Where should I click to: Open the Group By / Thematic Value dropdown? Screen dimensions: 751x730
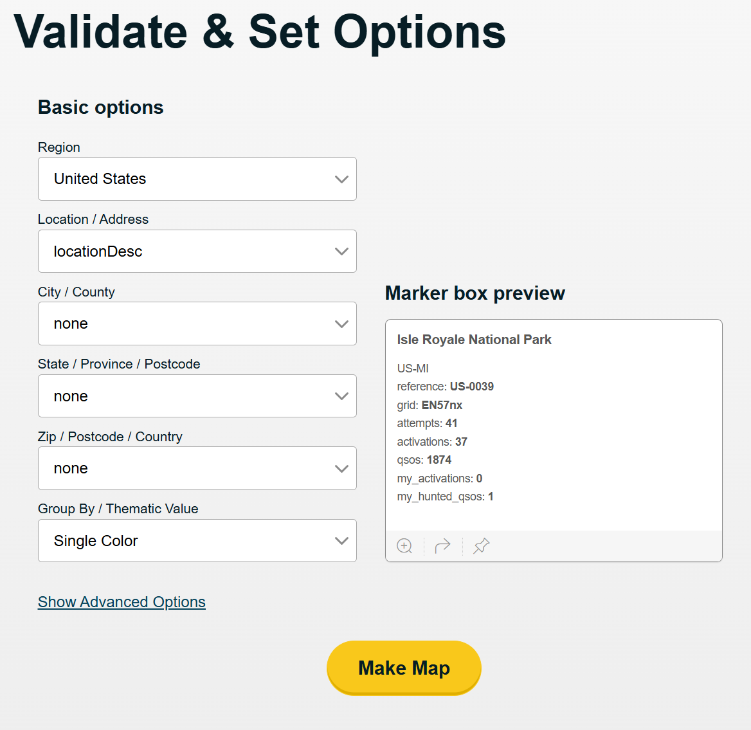(197, 541)
